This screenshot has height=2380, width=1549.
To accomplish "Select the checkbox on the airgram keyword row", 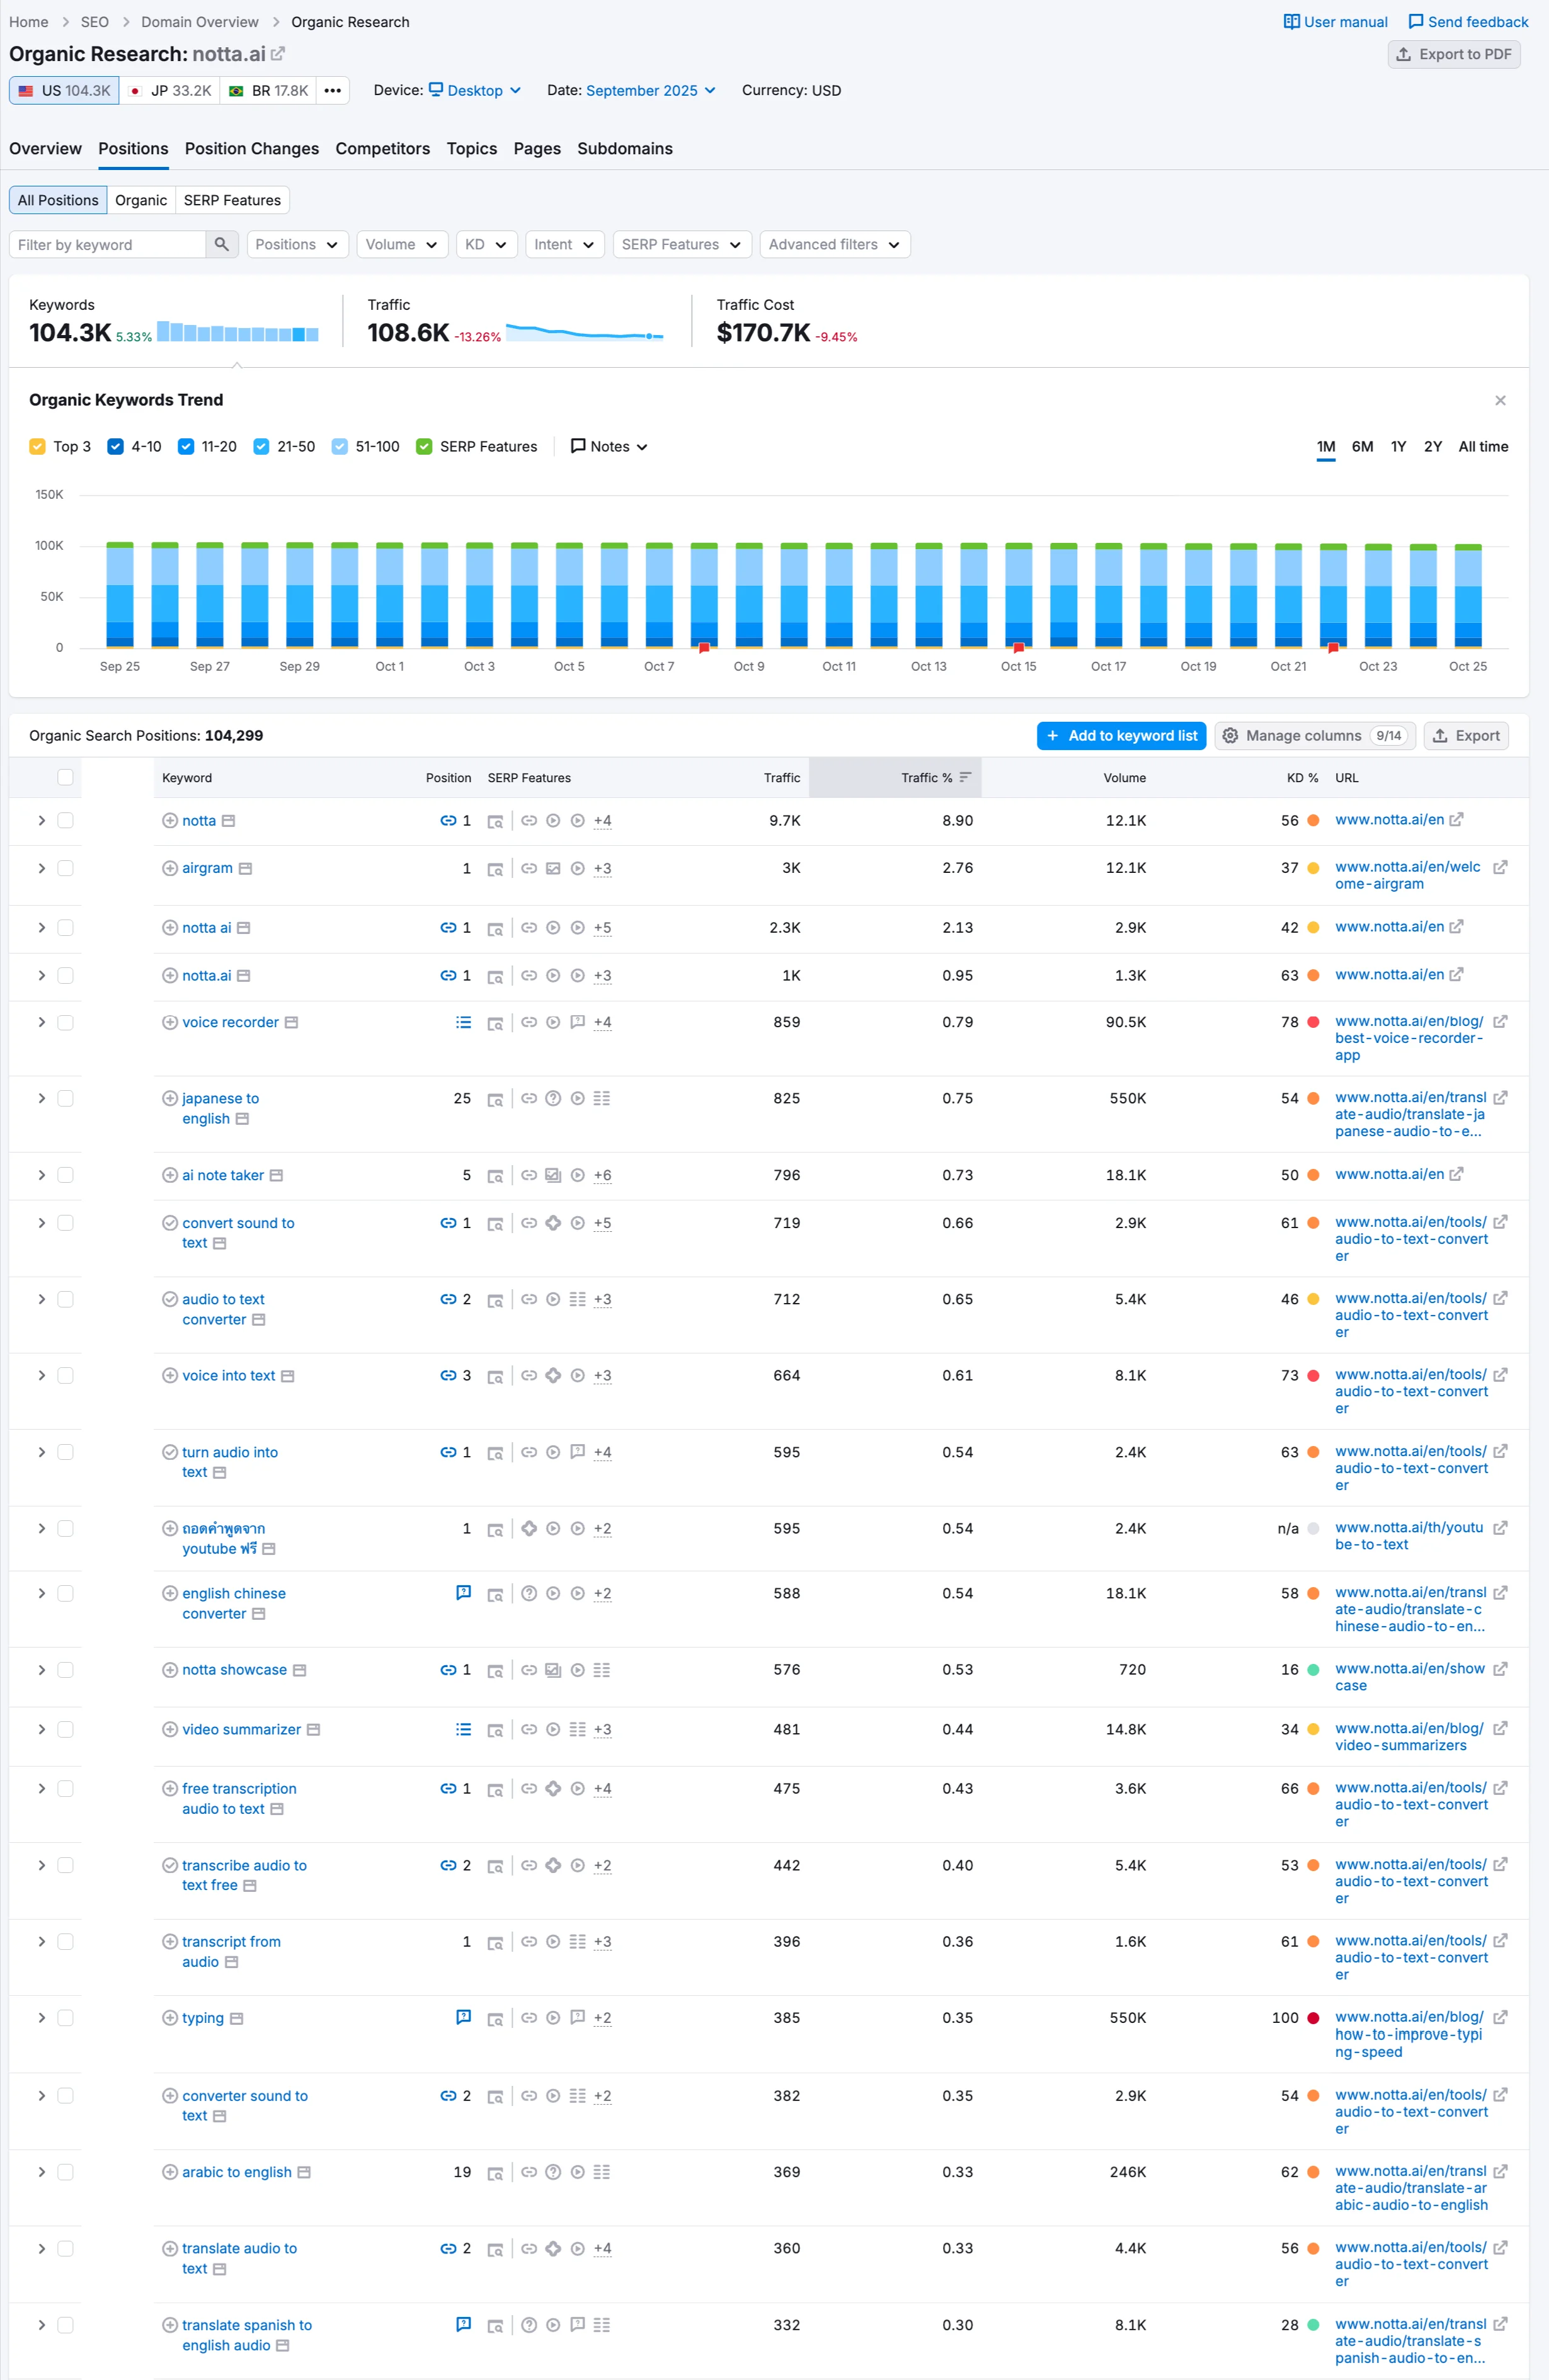I will [x=66, y=868].
